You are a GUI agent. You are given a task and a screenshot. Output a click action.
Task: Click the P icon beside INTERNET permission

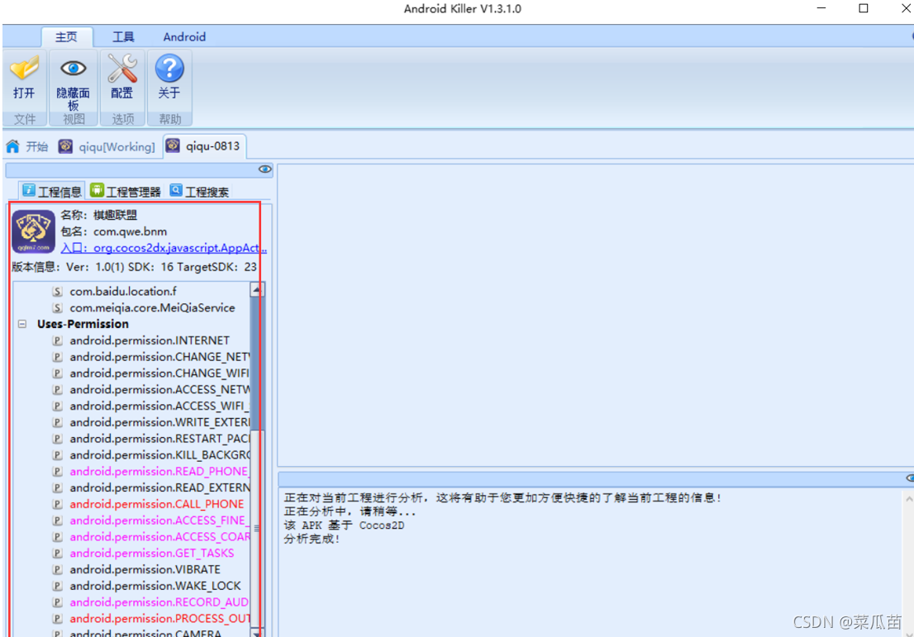(57, 340)
